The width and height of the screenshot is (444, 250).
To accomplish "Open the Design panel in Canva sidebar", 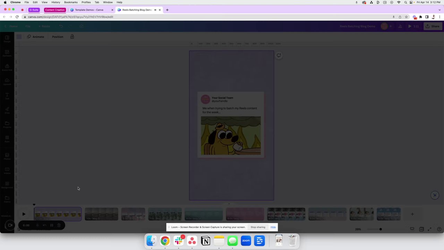I will pyautogui.click(x=7, y=39).
